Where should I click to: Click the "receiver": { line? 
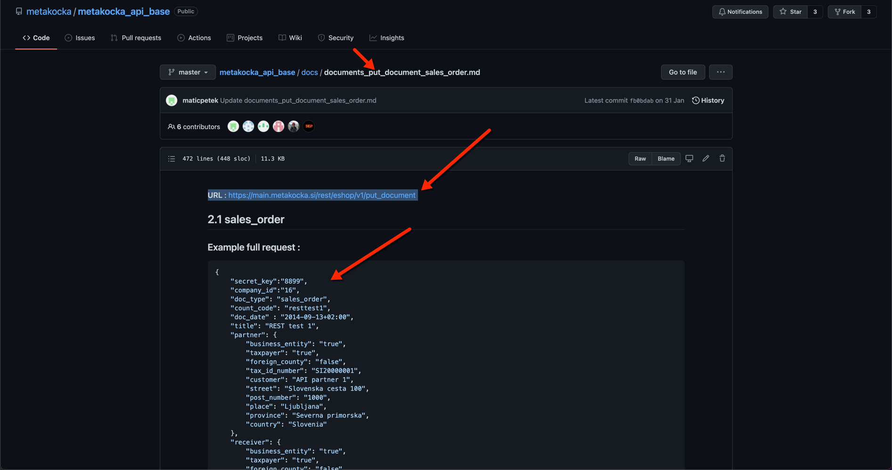click(x=255, y=442)
